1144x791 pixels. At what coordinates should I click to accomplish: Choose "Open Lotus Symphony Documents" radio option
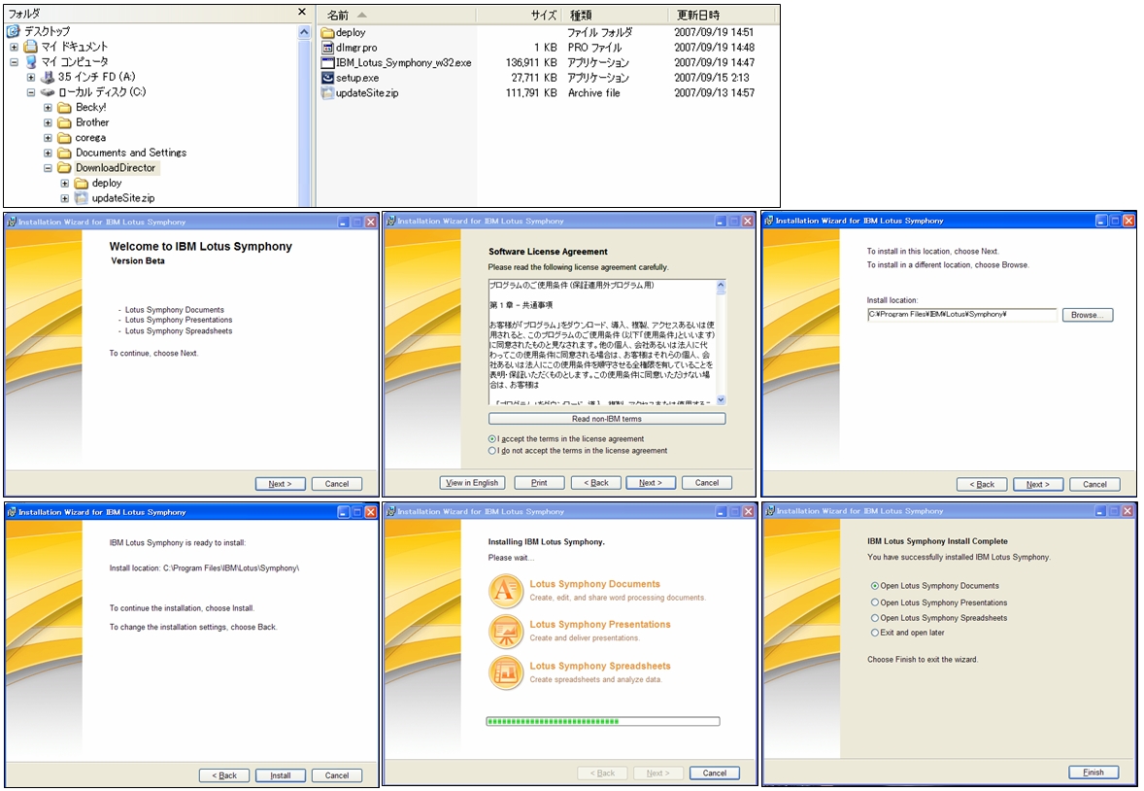coord(874,586)
